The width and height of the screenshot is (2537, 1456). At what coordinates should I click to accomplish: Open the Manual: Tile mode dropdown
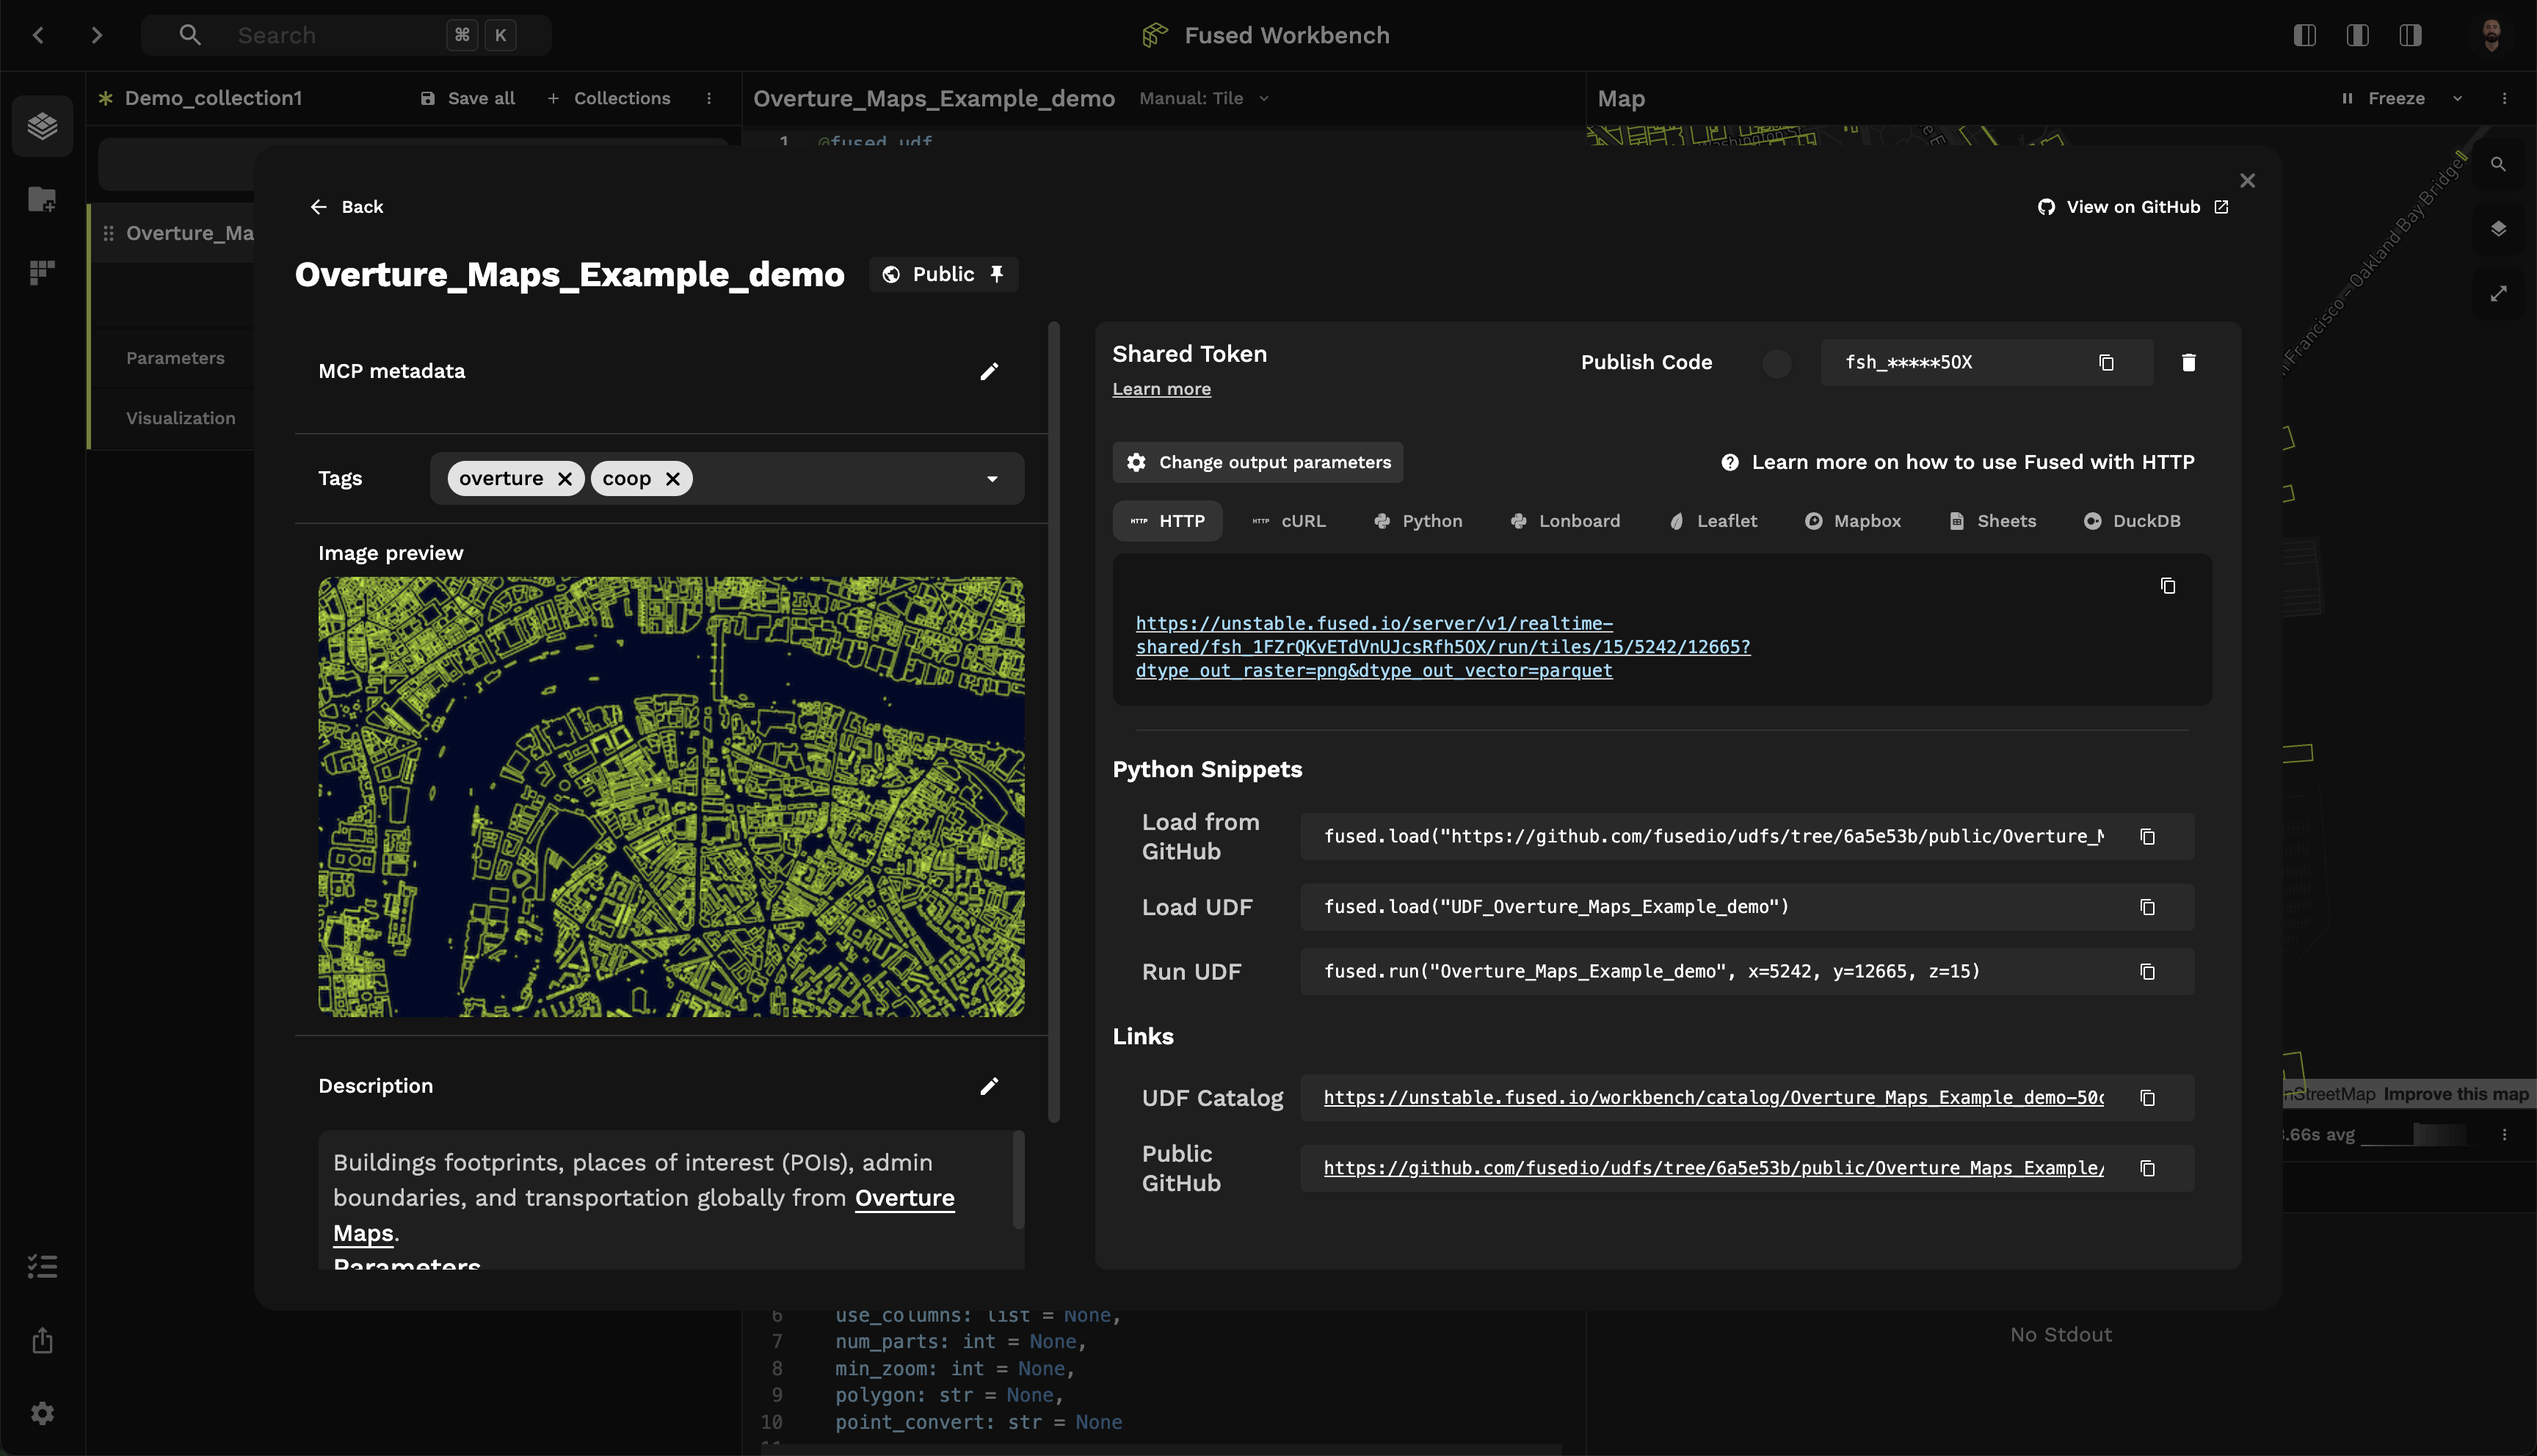point(1204,98)
